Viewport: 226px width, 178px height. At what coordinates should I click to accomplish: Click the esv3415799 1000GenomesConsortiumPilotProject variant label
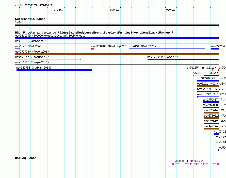(50, 36)
